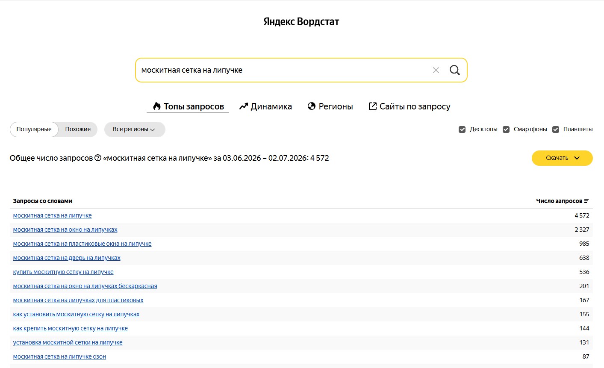Click the count value 144
The height and width of the screenshot is (368, 604).
[584, 329]
